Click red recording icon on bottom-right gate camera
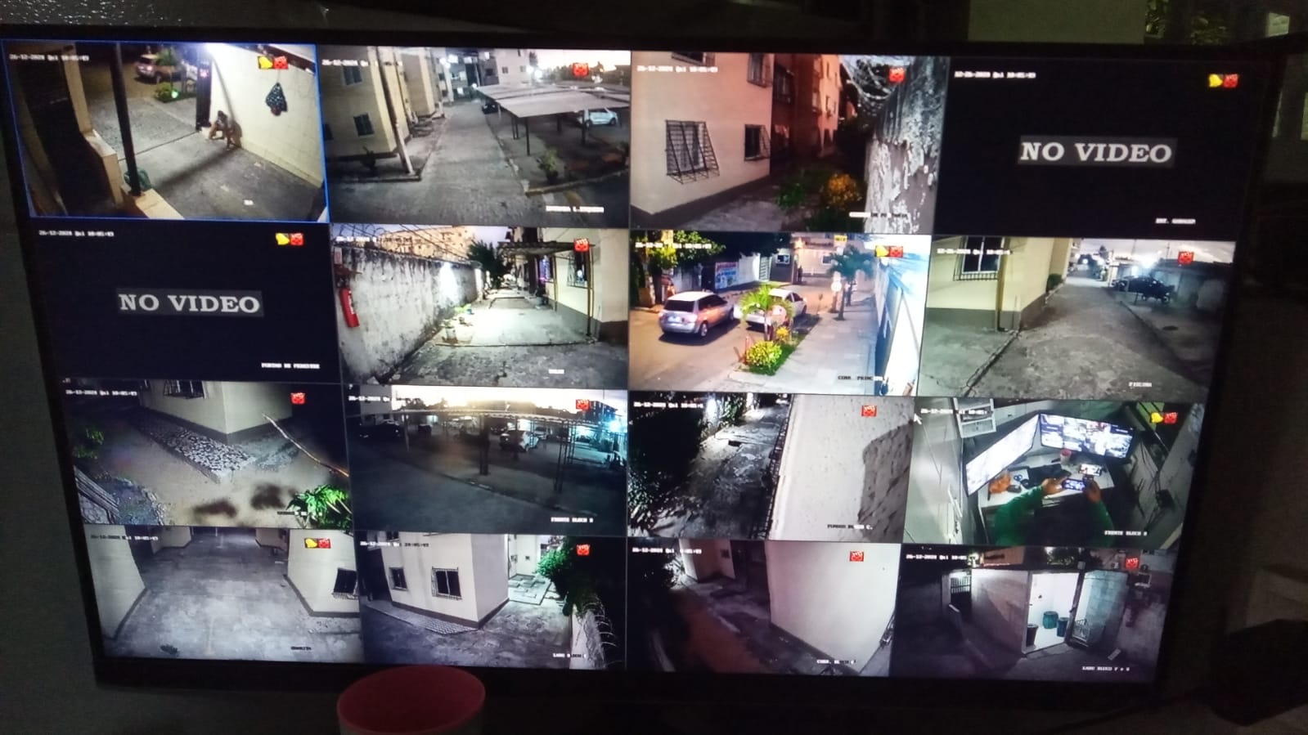The width and height of the screenshot is (1308, 735). pos(1131,562)
